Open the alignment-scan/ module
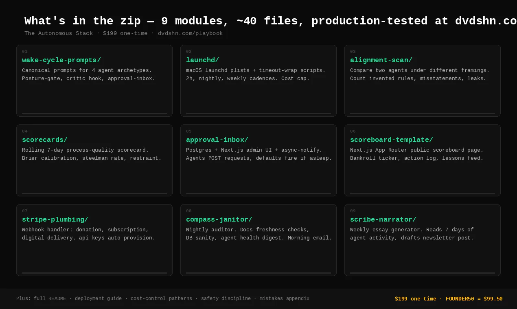This screenshot has height=309, width=517. tap(381, 60)
